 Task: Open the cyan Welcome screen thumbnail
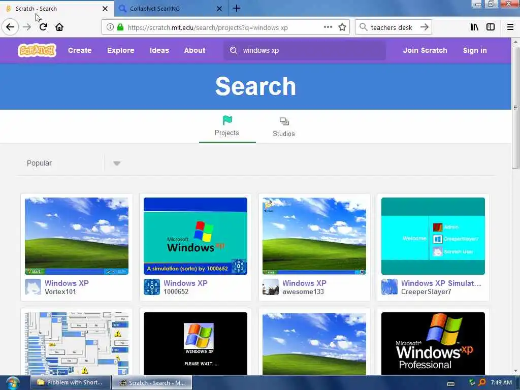(x=433, y=236)
